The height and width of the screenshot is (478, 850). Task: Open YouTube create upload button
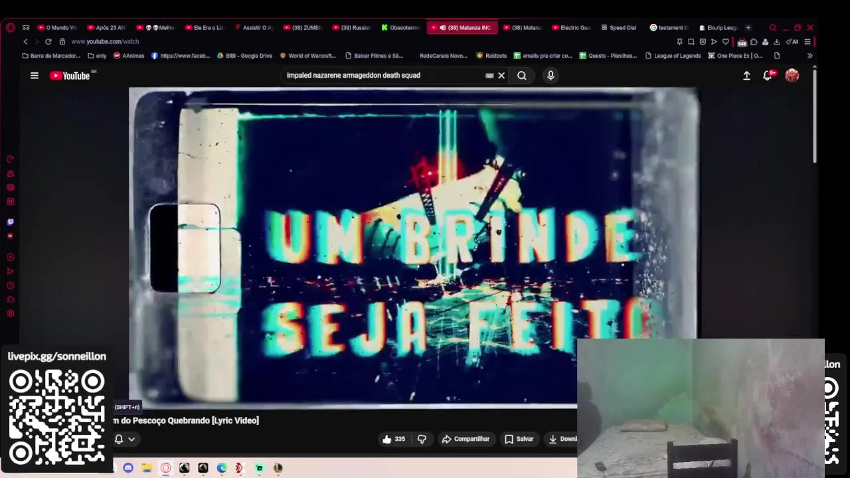point(746,76)
